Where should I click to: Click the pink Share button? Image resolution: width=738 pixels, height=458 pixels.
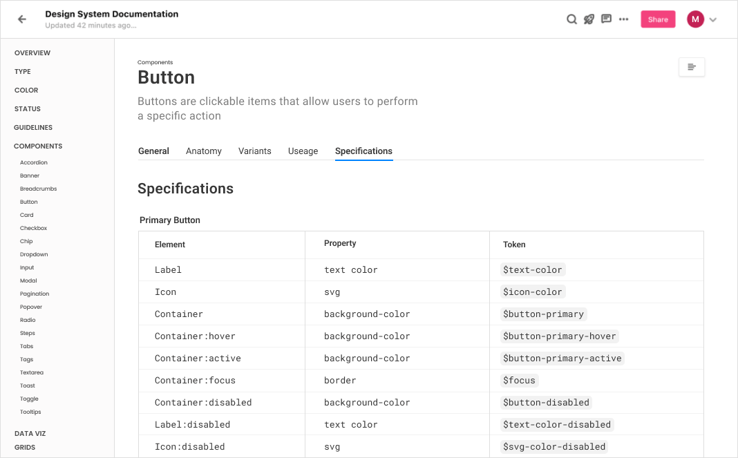coord(658,19)
